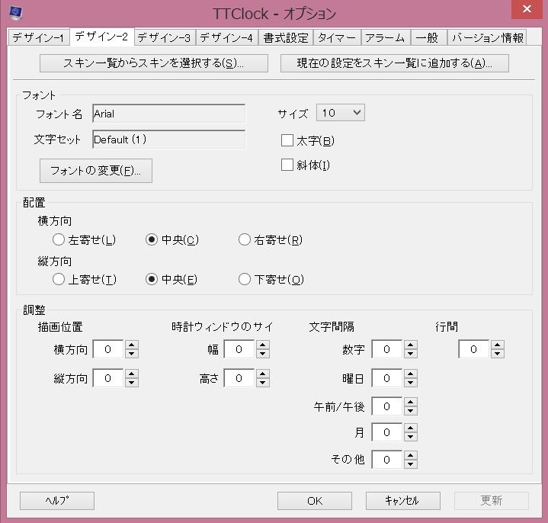Image resolution: width=548 pixels, height=523 pixels.
Task: Click 描画位置 横方向 value field
Action: pyautogui.click(x=108, y=349)
